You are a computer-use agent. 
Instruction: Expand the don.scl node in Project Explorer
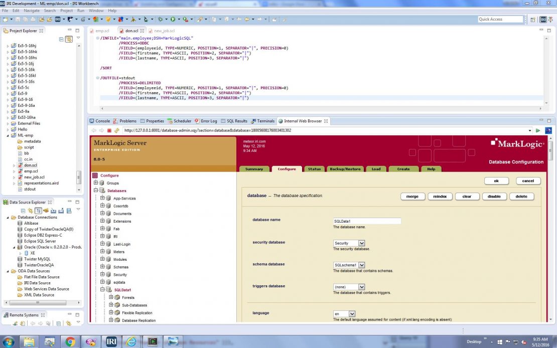[14, 165]
